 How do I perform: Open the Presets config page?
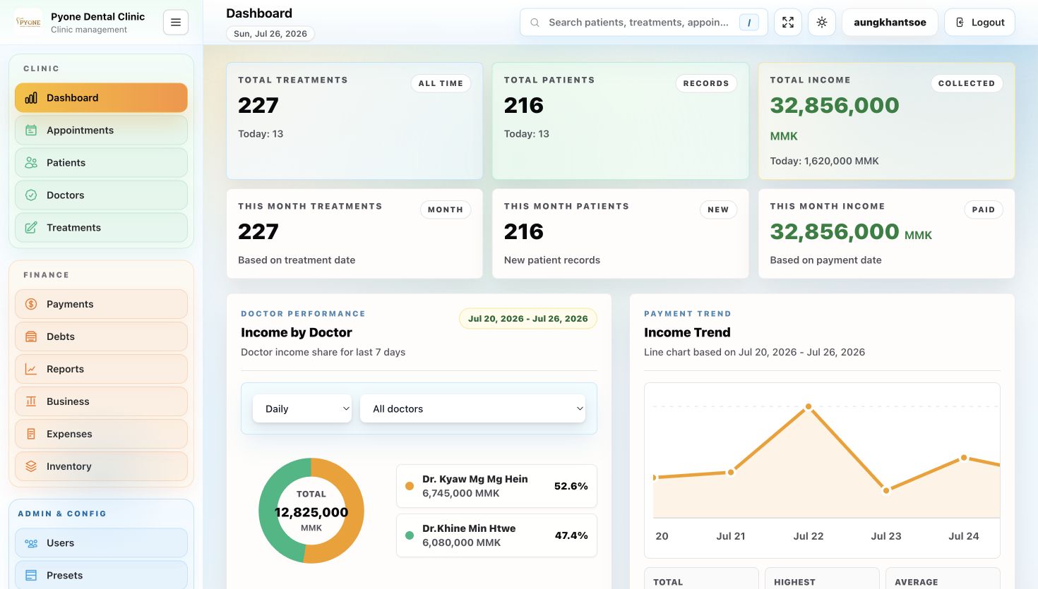101,575
